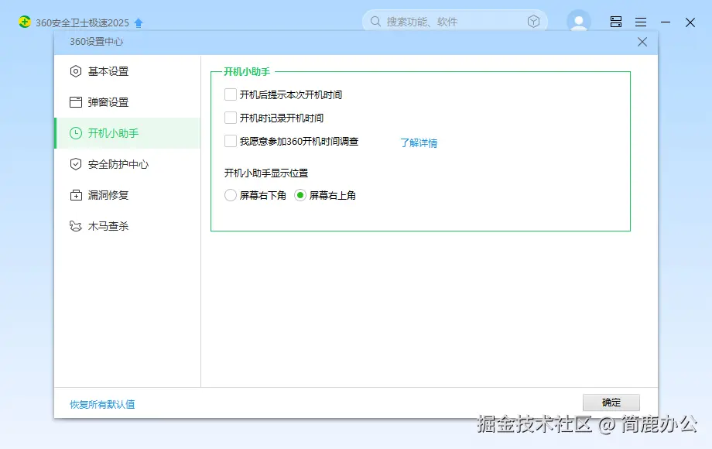Minimize the 360 main window
This screenshot has height=449, width=712.
pos(666,22)
